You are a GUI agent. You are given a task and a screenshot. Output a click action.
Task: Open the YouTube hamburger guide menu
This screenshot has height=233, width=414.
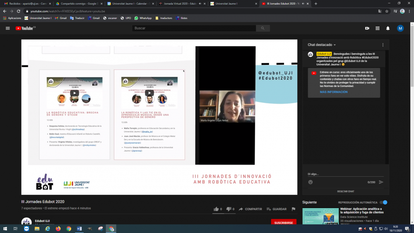pyautogui.click(x=7, y=28)
